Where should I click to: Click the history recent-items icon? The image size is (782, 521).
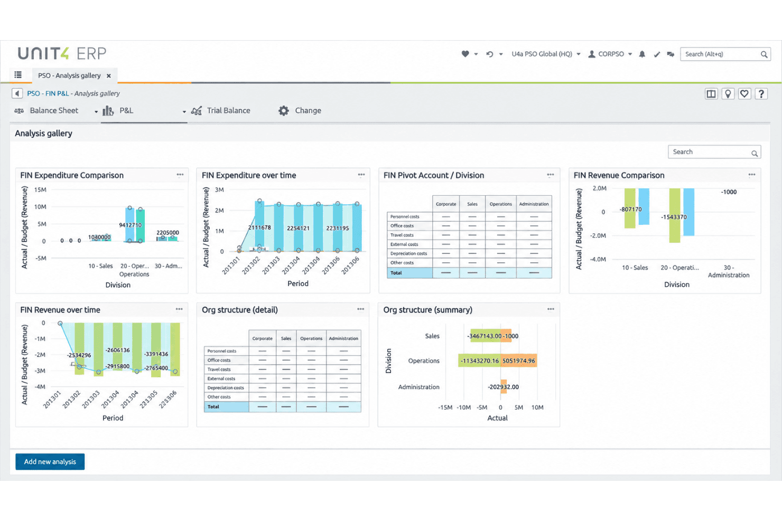[x=490, y=54]
